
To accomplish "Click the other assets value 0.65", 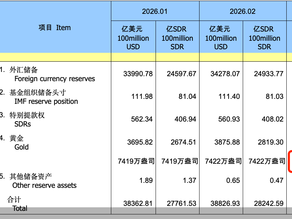I will click(233, 180).
